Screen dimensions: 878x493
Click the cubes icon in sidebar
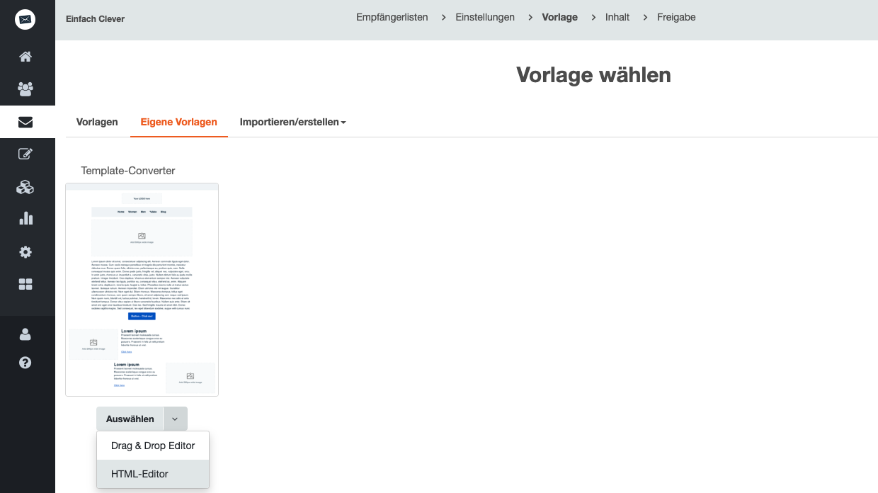25,187
